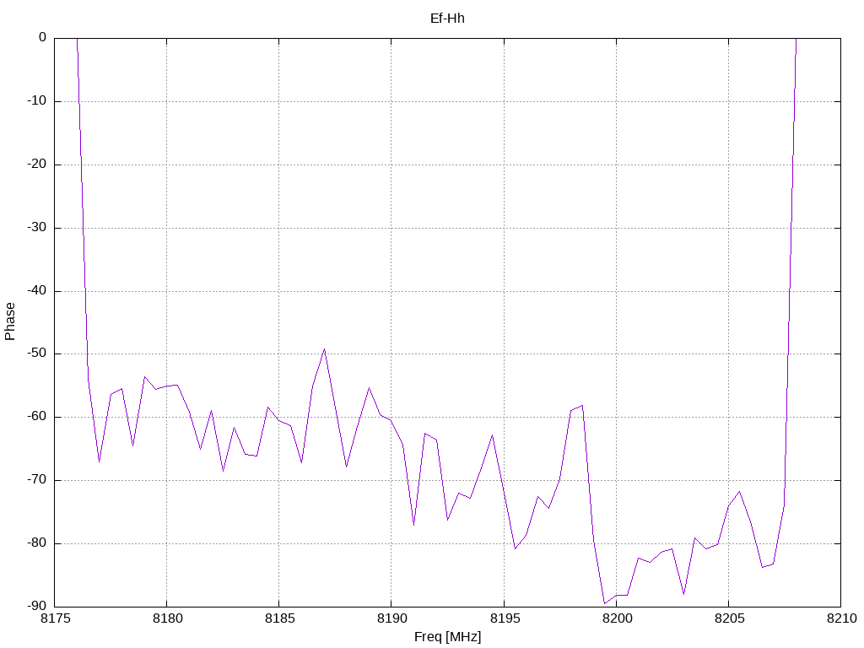Click the -50 y-axis tick label
The width and height of the screenshot is (864, 648).
pos(37,354)
